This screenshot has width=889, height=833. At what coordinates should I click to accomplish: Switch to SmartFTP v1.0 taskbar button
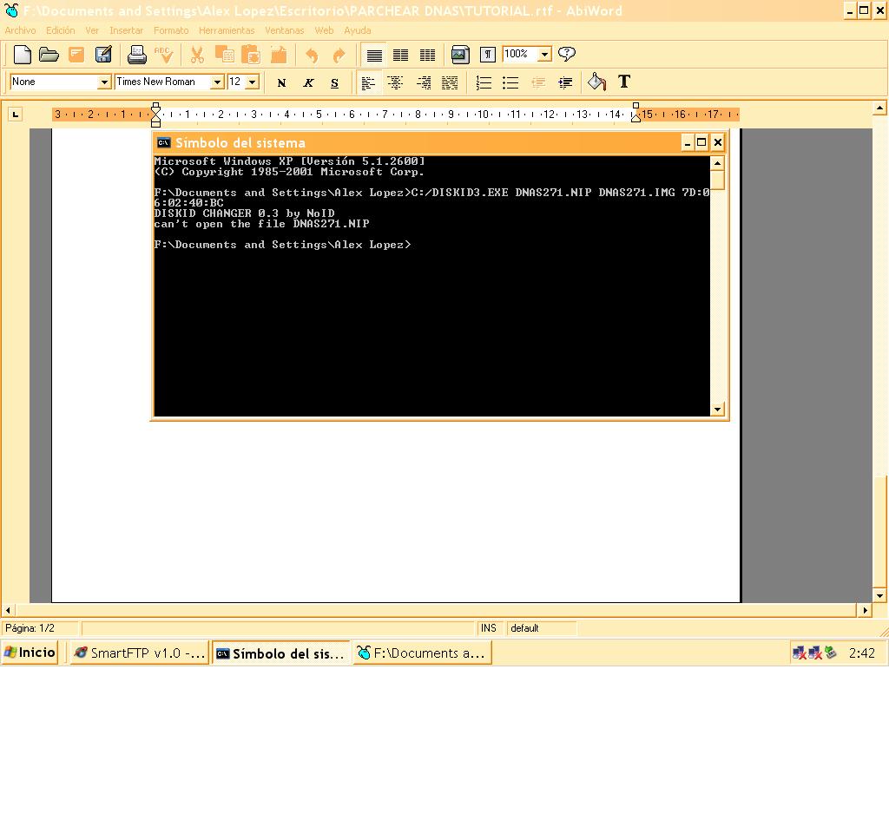[x=139, y=653]
